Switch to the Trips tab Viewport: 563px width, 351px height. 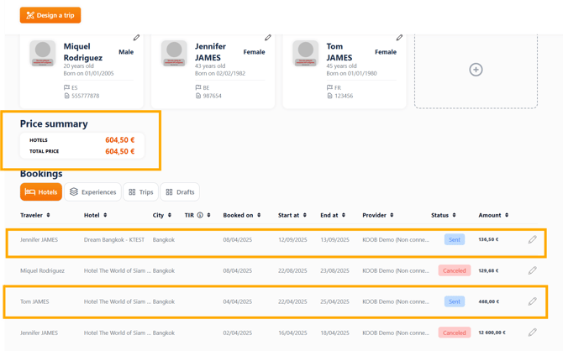point(141,192)
